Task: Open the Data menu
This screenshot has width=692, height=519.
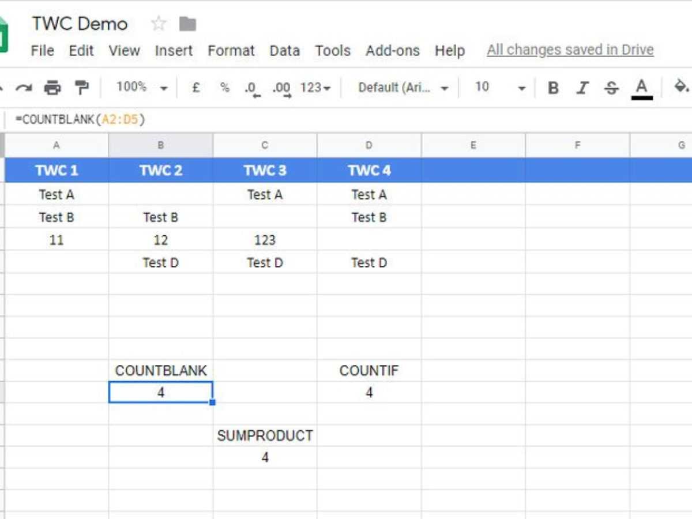Action: point(285,51)
